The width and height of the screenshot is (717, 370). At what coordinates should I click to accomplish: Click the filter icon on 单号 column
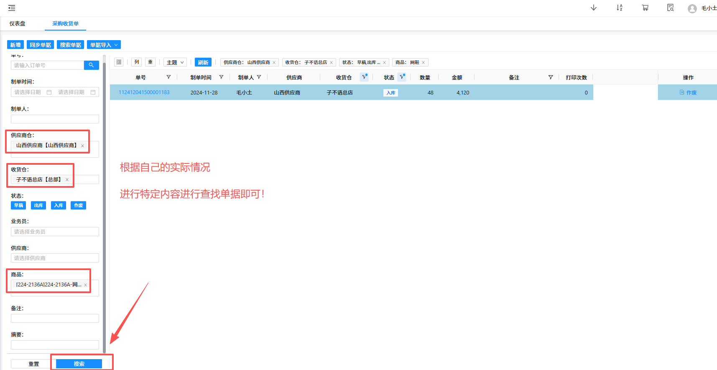click(168, 77)
